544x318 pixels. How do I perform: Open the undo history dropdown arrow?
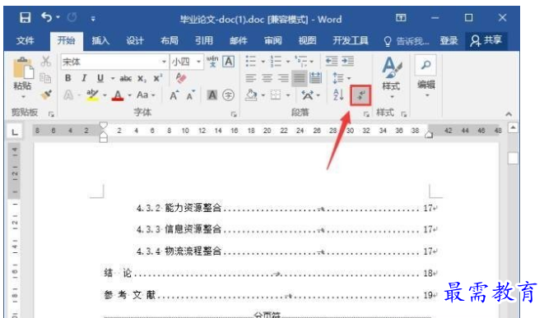pos(58,17)
